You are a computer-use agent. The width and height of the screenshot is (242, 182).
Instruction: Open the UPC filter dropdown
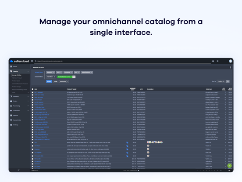(x=77, y=73)
